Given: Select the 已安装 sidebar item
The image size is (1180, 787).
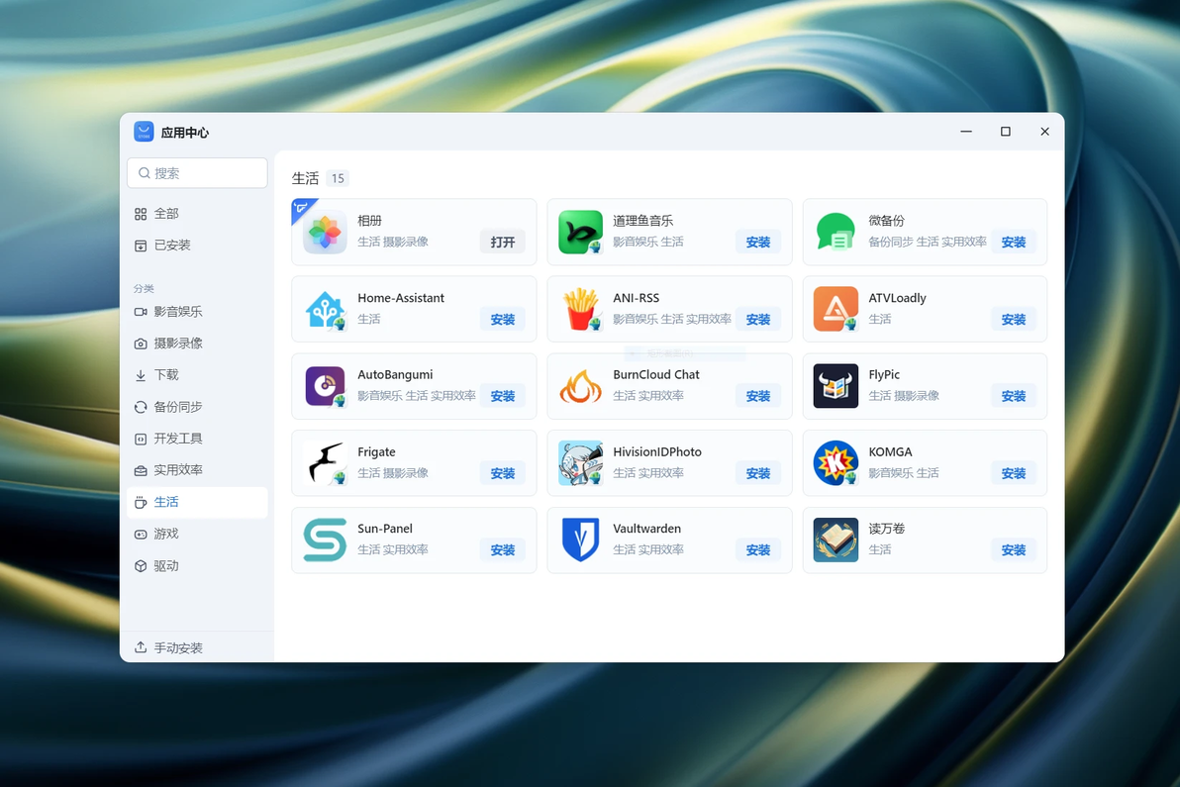Looking at the screenshot, I should (x=197, y=246).
